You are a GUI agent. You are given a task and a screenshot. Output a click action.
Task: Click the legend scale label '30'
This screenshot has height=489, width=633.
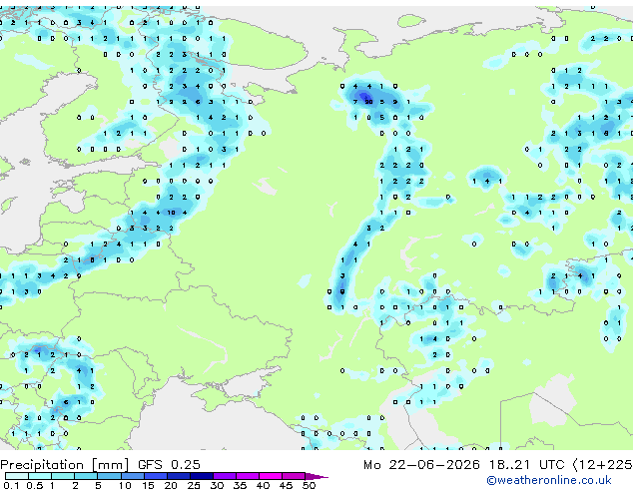pyautogui.click(x=217, y=485)
